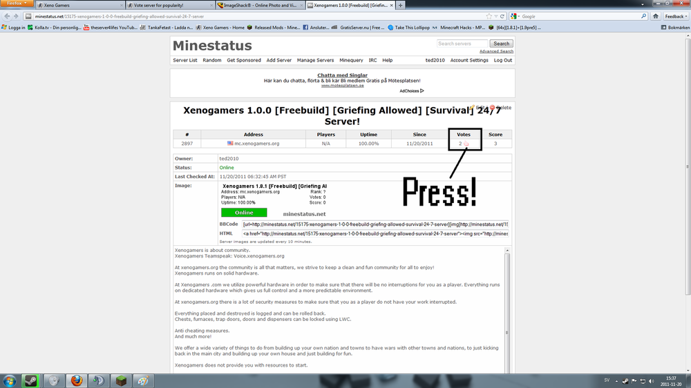Open the Account Settings link
691x388 pixels.
(469, 60)
